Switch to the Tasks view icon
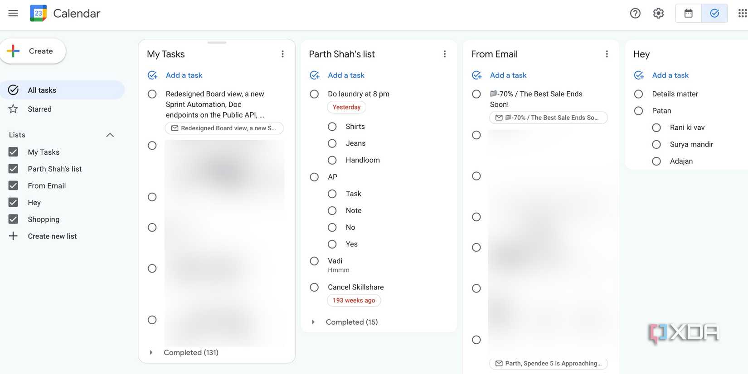The width and height of the screenshot is (748, 374). 714,13
